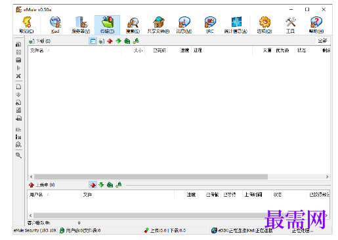This screenshot has width=338, height=240.
Task: Click green downloading arrow in upload pane toolbar
Action: coord(101,185)
